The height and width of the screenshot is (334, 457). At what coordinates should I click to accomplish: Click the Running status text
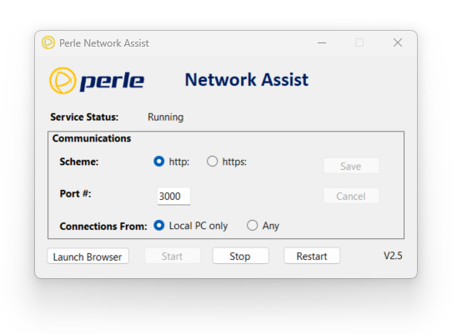166,117
